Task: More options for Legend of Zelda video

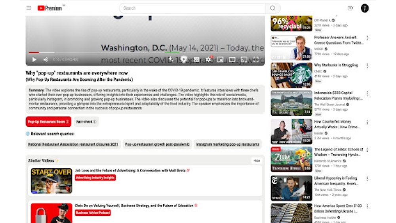Action: tap(367, 150)
